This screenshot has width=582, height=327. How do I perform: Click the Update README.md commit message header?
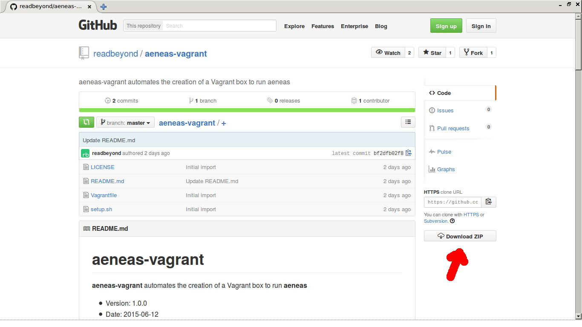tap(109, 140)
